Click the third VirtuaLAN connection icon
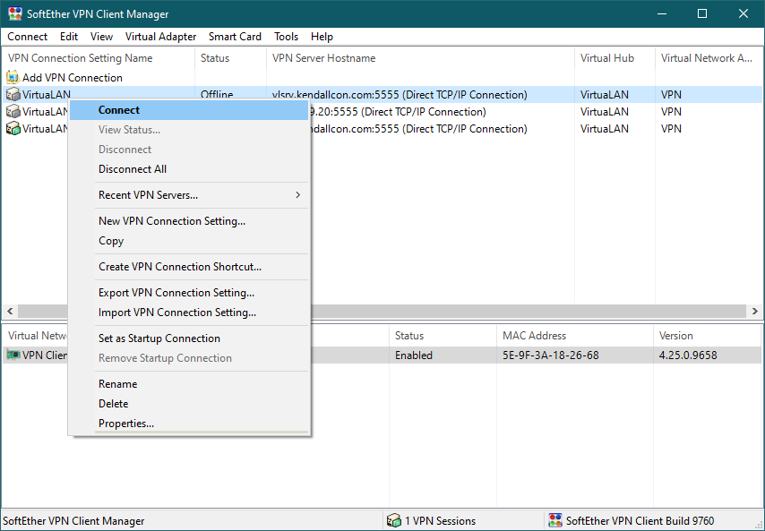 pyautogui.click(x=13, y=129)
